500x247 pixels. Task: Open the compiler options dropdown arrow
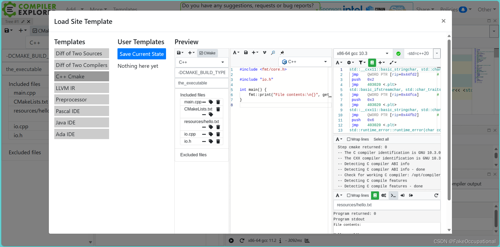437,53
